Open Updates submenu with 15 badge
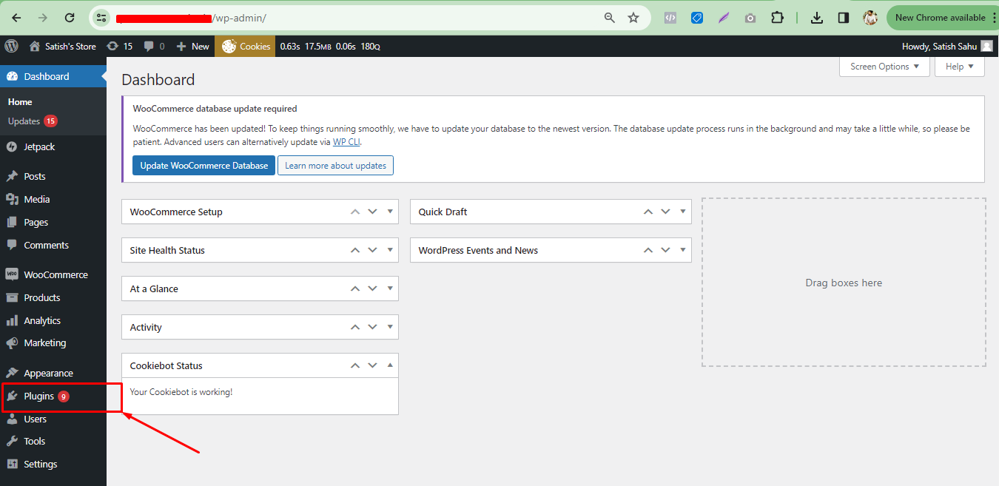 pyautogui.click(x=33, y=121)
